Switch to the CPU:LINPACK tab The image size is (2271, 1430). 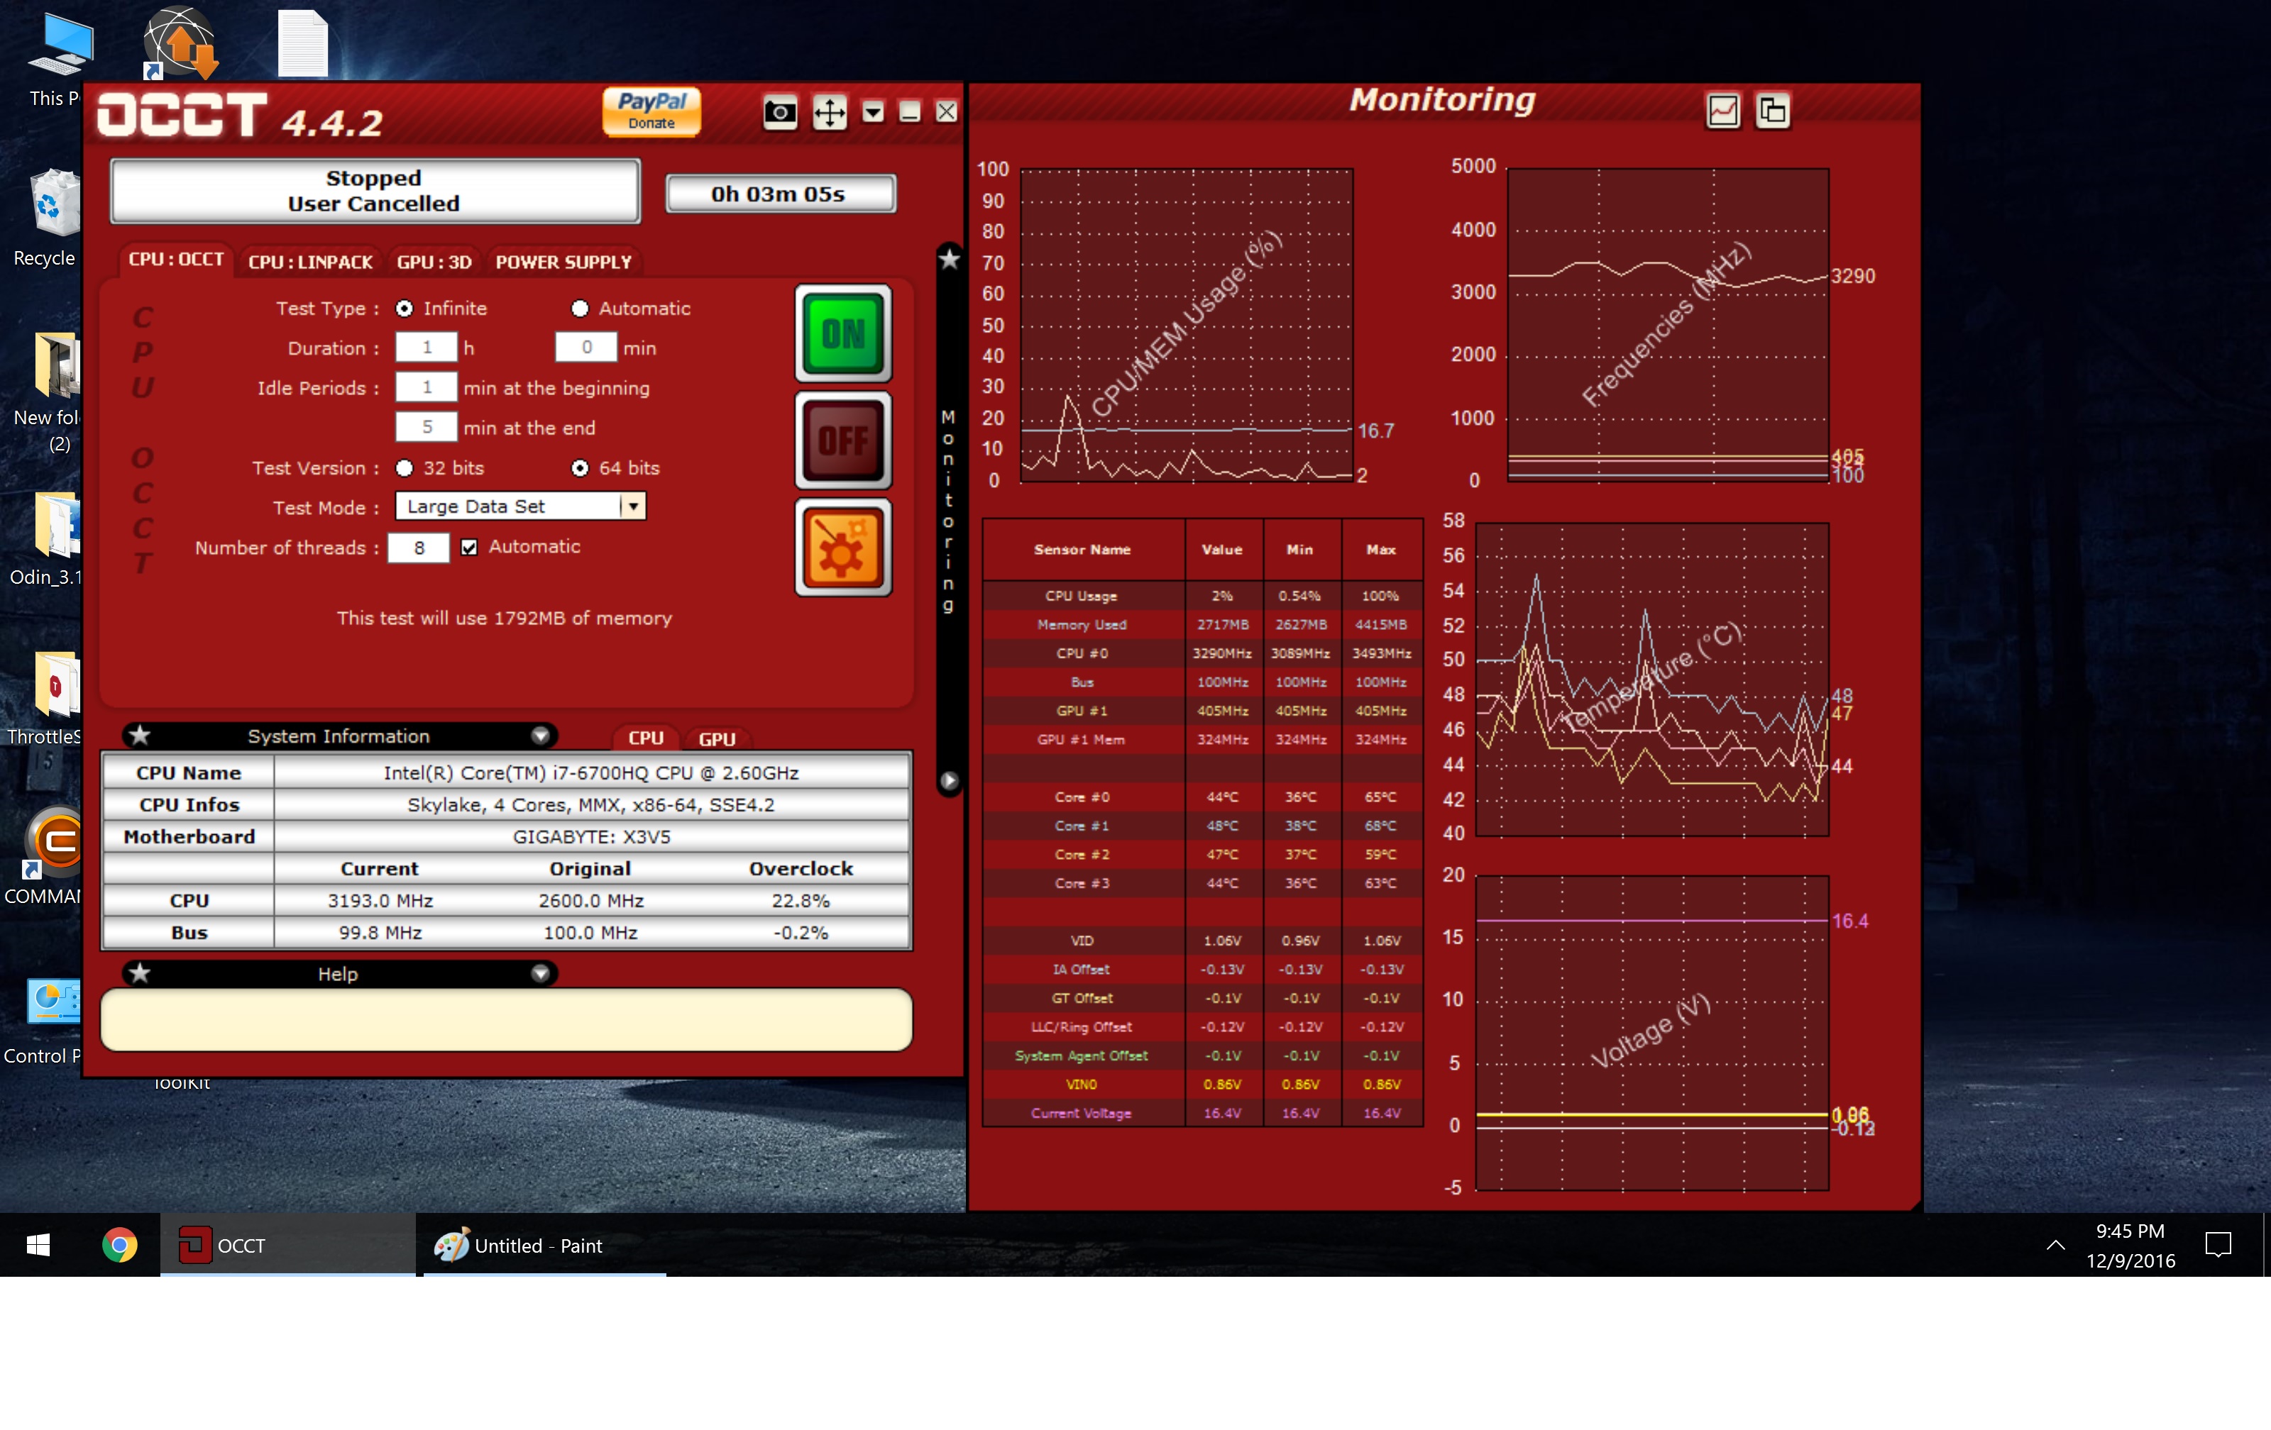pos(310,262)
